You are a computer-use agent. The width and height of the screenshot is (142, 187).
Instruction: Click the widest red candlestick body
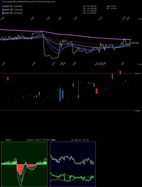tap(97, 91)
